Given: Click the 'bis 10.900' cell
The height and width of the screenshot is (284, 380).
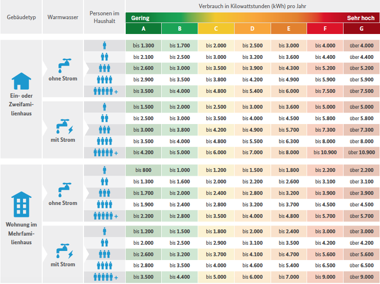Looking at the screenshot, I should tap(325, 153).
